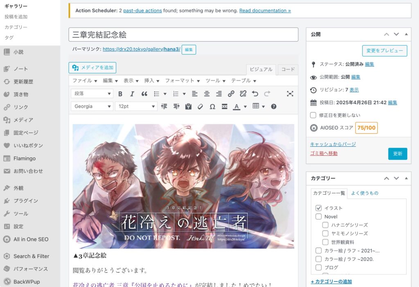Switch to the コード editor tab
Viewport: 419px width, 287px height.
coord(288,70)
